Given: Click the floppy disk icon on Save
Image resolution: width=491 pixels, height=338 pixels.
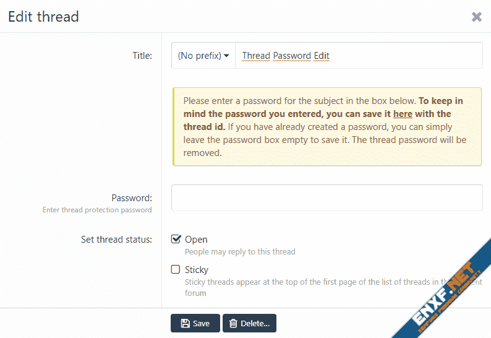Looking at the screenshot, I should (185, 323).
